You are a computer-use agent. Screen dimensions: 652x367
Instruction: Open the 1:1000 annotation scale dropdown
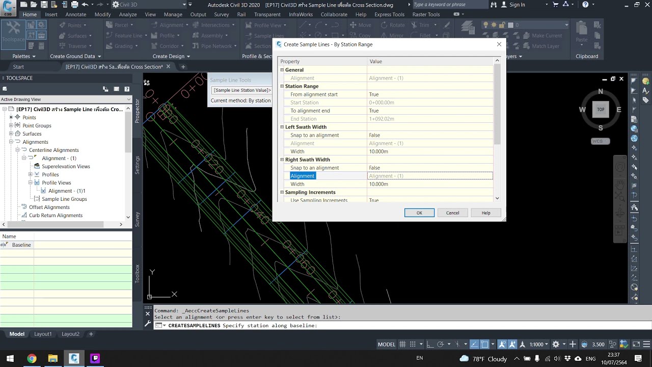pyautogui.click(x=539, y=344)
